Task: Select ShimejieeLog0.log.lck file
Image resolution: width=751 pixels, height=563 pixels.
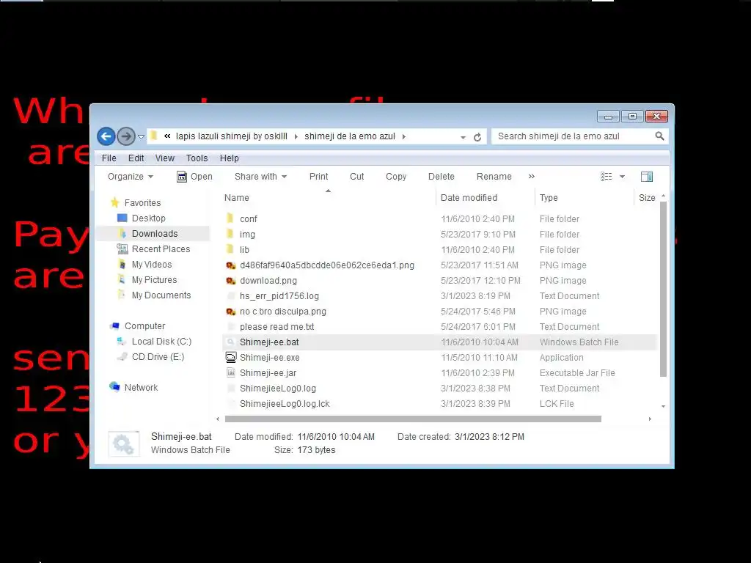Action: click(285, 404)
